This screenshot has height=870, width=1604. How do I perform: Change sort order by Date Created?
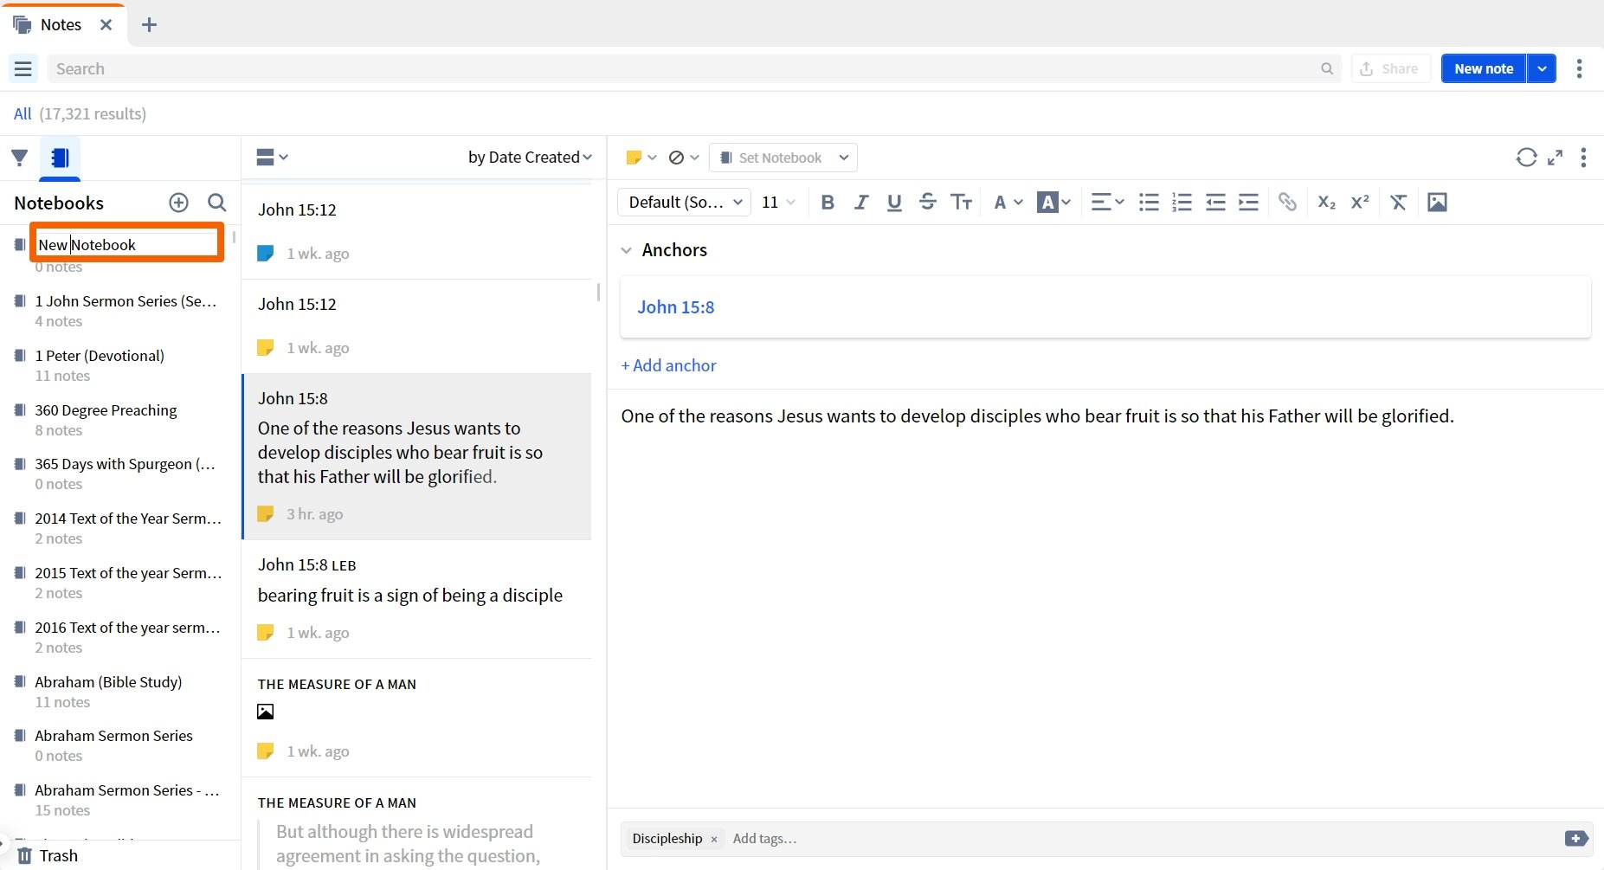tap(530, 158)
